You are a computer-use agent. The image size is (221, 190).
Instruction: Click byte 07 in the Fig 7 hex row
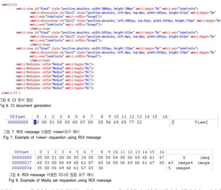click(83, 122)
